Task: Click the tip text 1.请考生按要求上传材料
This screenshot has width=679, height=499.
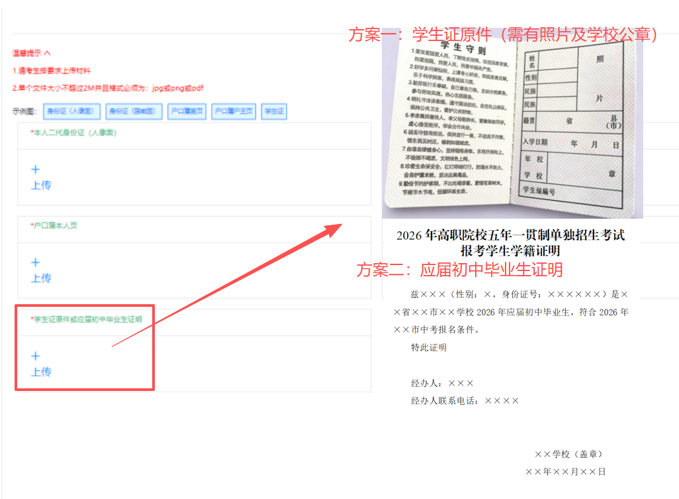Action: pos(52,71)
